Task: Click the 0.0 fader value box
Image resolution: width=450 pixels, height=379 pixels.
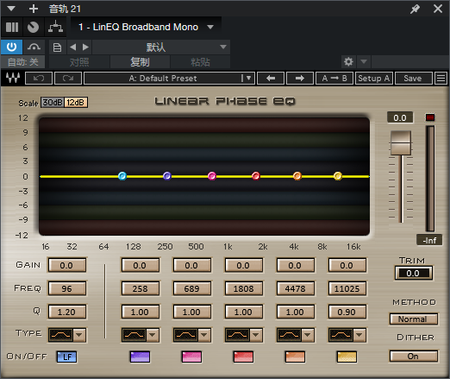Action: click(x=400, y=117)
